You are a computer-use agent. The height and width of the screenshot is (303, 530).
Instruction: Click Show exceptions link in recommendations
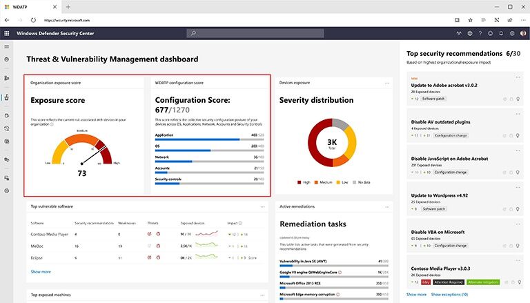449,295
